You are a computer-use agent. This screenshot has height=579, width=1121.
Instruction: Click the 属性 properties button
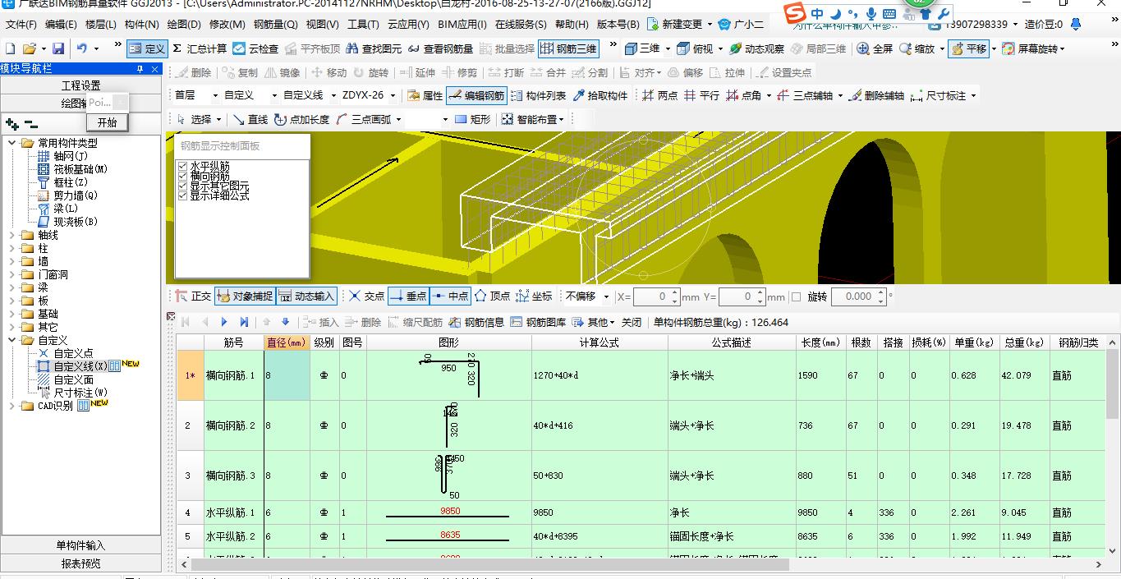tap(425, 95)
